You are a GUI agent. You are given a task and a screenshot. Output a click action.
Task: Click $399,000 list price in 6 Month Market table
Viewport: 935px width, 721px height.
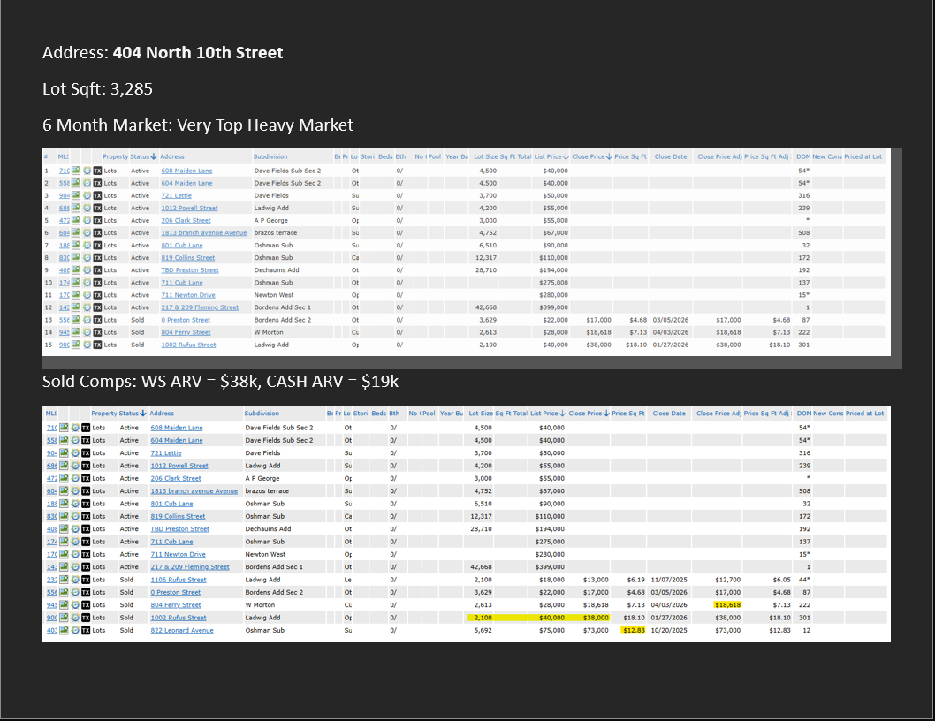[x=553, y=307]
